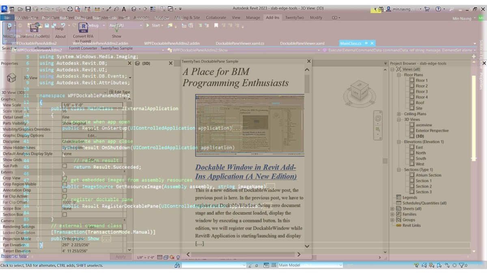Screen dimensions: 487x274
Task: Click the Edit Type button
Action: pos(120,92)
